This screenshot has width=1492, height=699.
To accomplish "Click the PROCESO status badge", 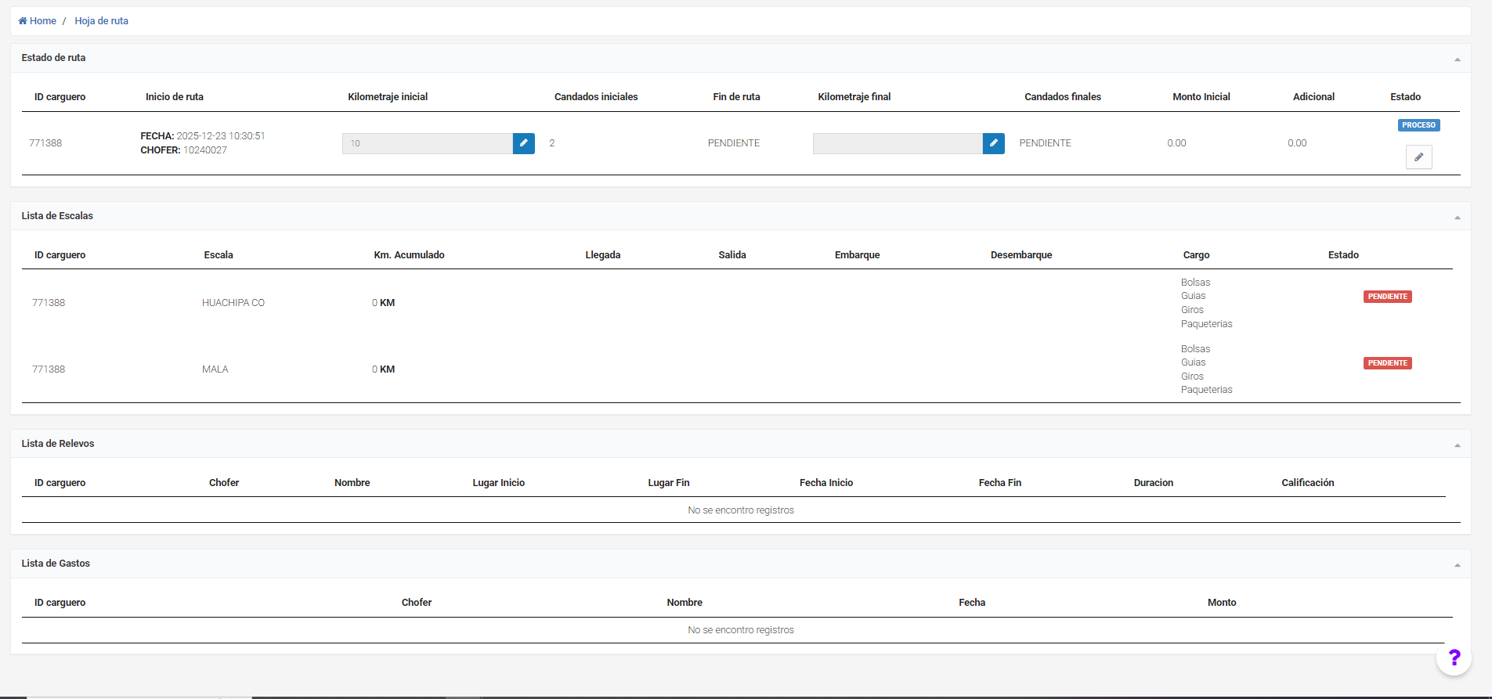I will [x=1418, y=125].
